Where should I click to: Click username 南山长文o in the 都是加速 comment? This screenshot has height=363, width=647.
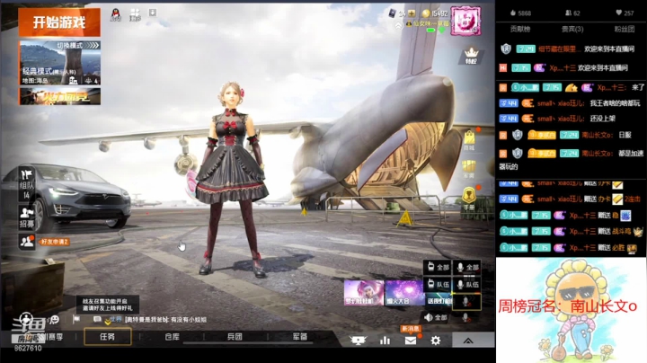(x=597, y=154)
